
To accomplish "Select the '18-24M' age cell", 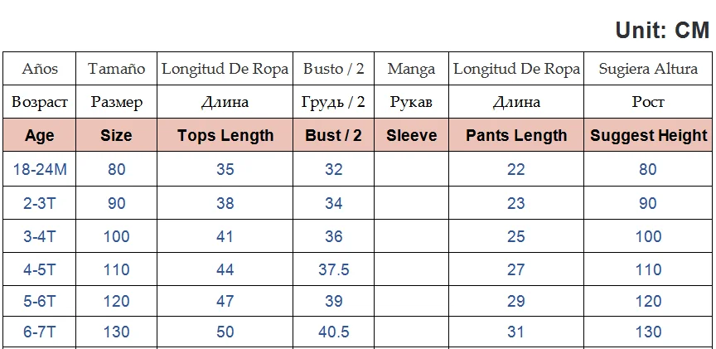I will [x=40, y=169].
